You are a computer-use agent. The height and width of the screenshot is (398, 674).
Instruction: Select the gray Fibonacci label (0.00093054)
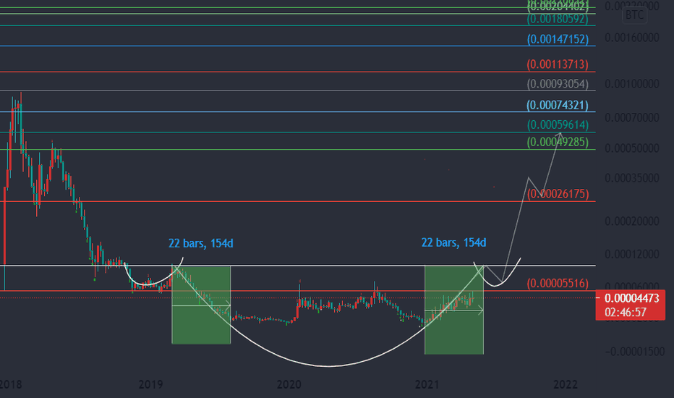pyautogui.click(x=558, y=84)
